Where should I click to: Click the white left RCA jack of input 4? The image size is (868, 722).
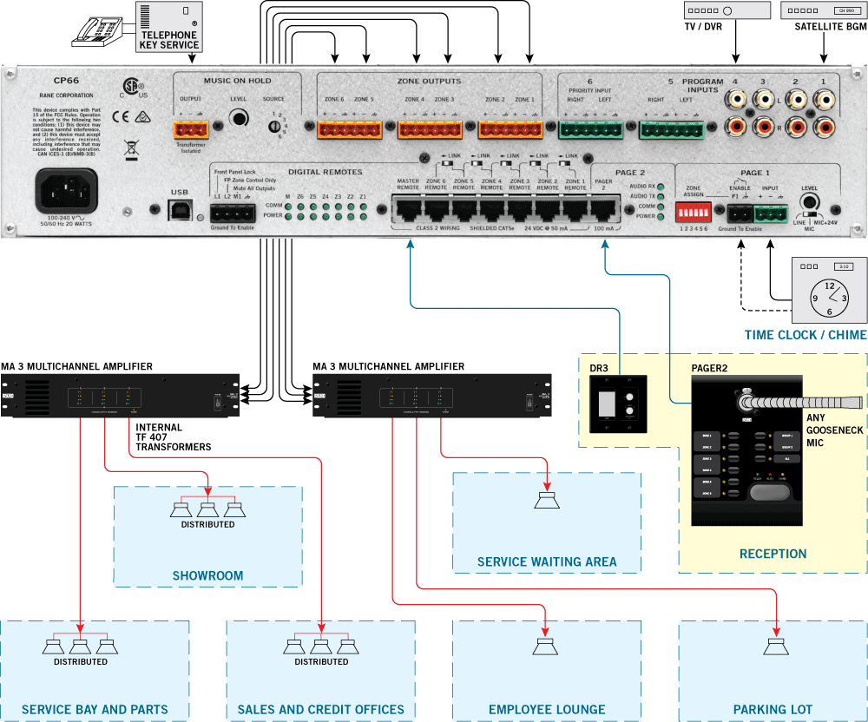pos(736,100)
